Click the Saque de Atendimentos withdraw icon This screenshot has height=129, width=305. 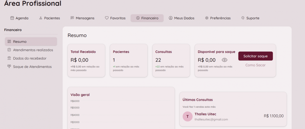pyautogui.click(x=9, y=67)
